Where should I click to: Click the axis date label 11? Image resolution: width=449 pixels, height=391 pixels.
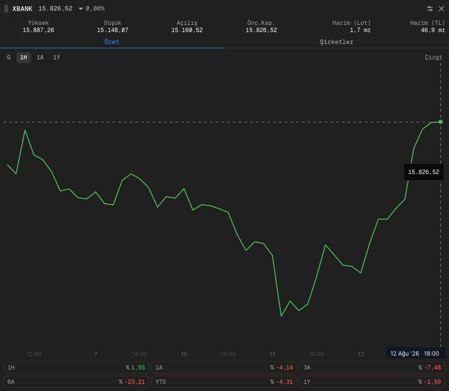tap(273, 354)
